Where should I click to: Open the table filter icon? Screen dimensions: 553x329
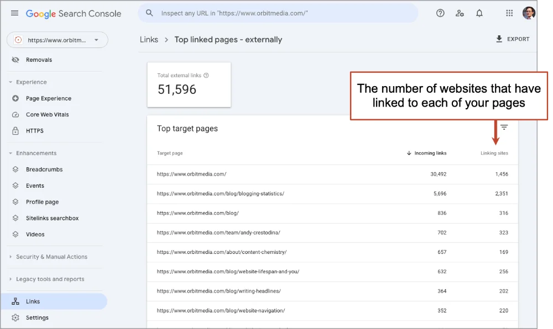coord(504,127)
